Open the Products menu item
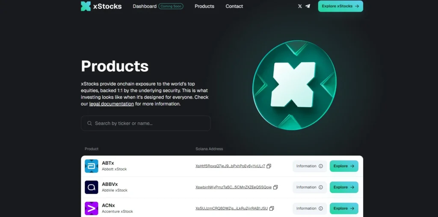438x217 pixels. tap(204, 6)
